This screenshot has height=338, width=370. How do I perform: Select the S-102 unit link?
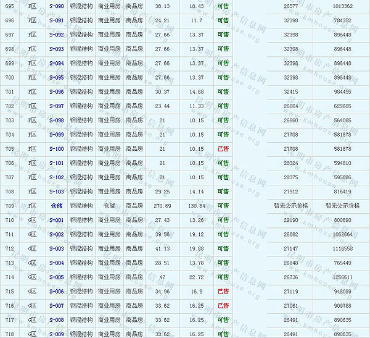point(56,177)
